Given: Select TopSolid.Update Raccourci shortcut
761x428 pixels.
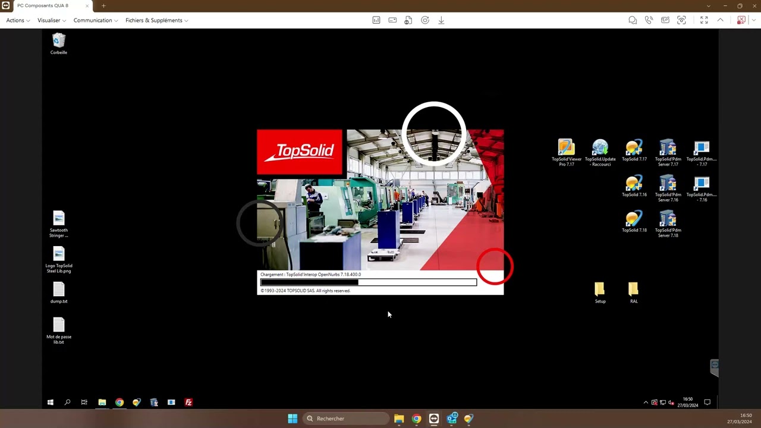Looking at the screenshot, I should pyautogui.click(x=600, y=153).
